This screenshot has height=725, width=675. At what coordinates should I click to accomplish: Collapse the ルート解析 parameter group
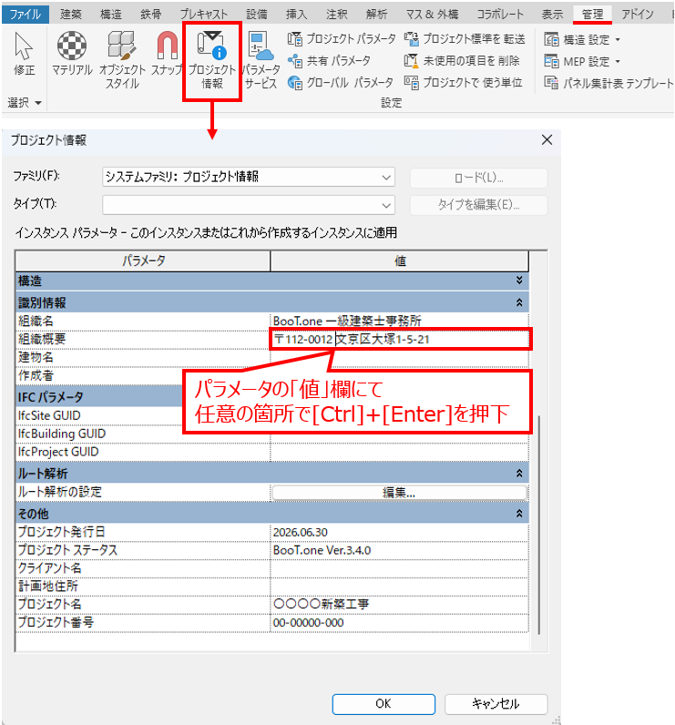tap(519, 474)
